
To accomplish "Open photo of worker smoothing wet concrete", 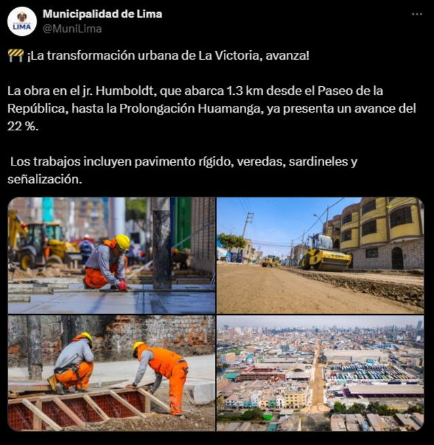I will [x=111, y=256].
